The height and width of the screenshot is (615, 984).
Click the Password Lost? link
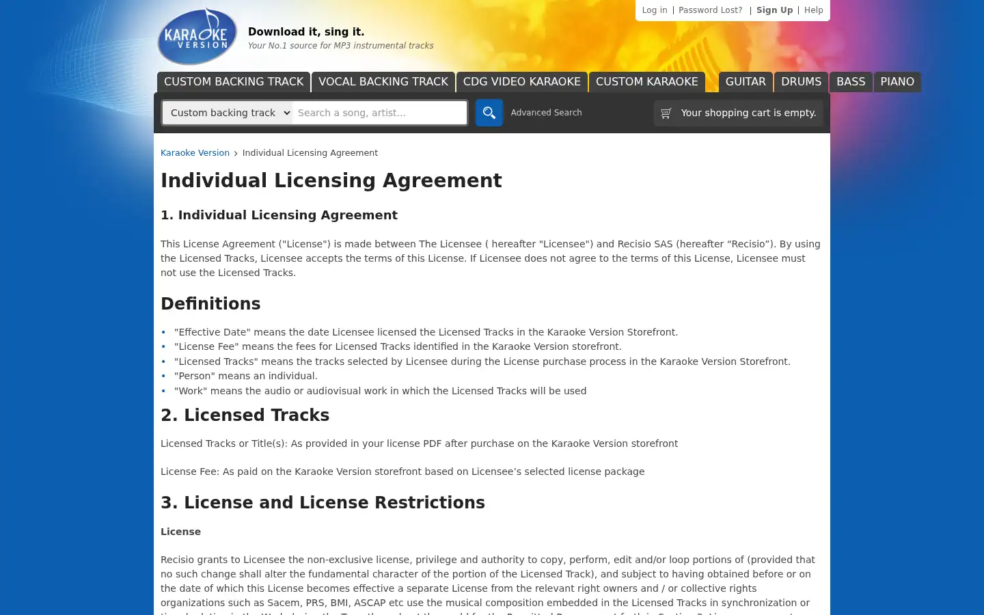pos(711,10)
